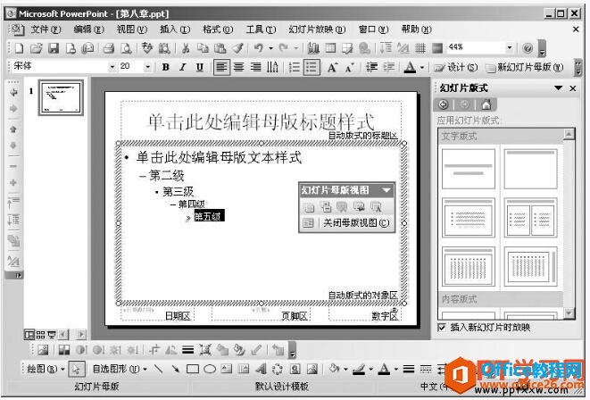This screenshot has width=590, height=400.
Task: Click the New document icon
Action: click(x=19, y=48)
